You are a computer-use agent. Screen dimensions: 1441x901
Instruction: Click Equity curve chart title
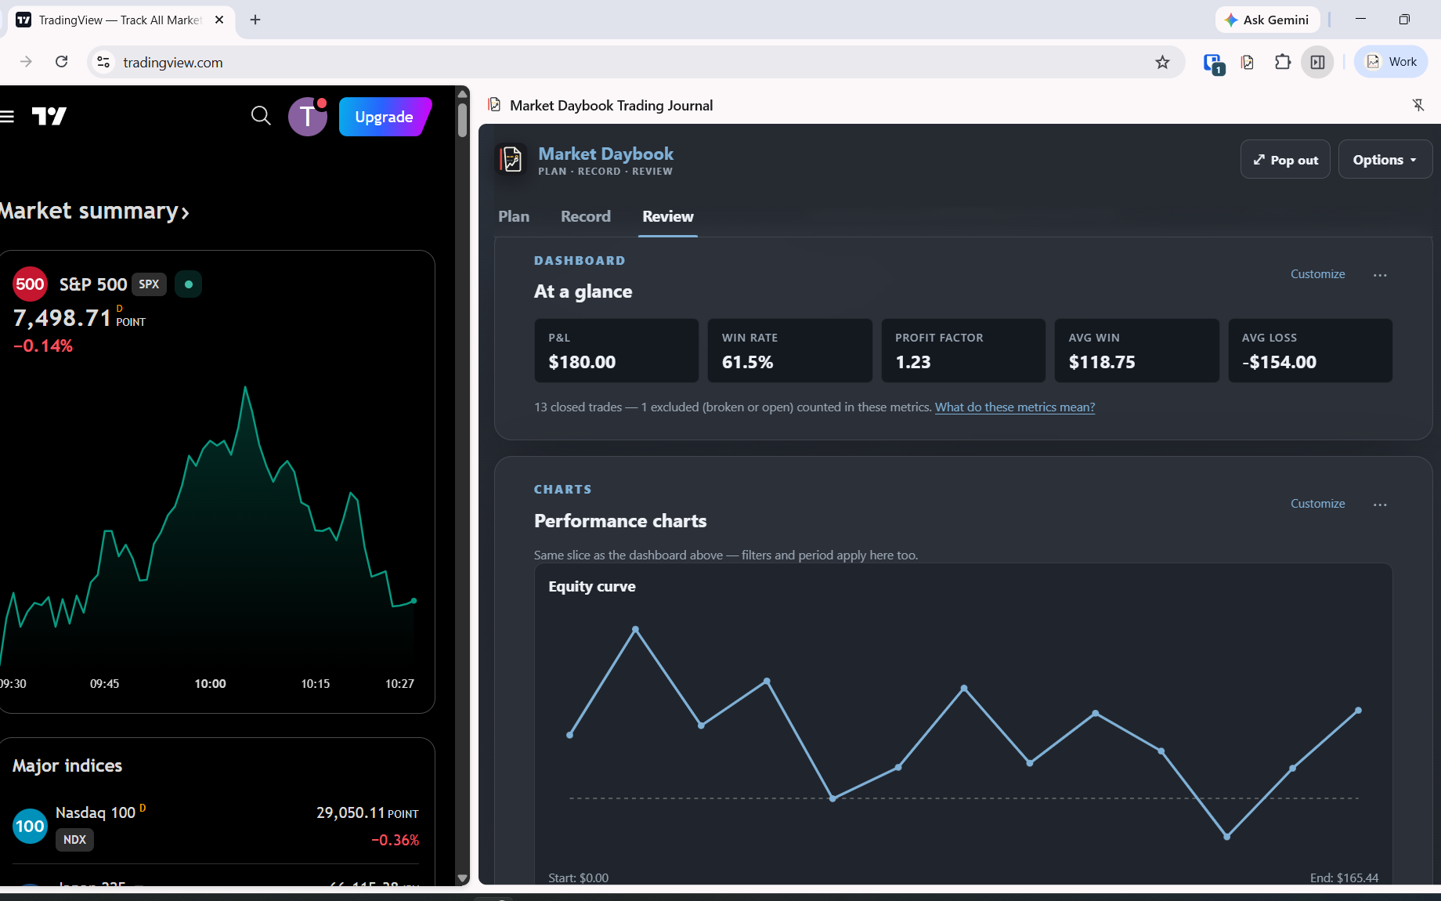(x=592, y=587)
